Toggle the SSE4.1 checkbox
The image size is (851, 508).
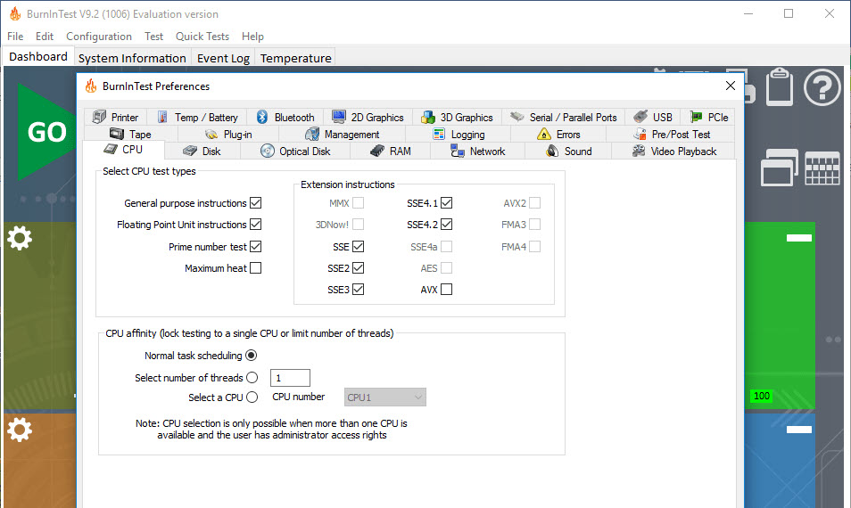click(x=447, y=203)
